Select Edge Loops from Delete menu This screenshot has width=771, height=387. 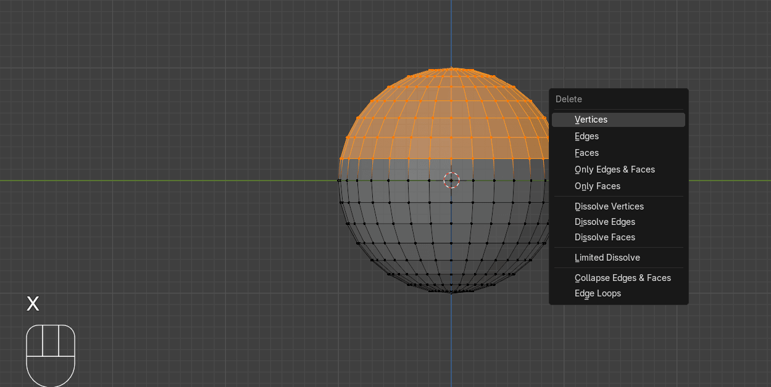pos(598,293)
